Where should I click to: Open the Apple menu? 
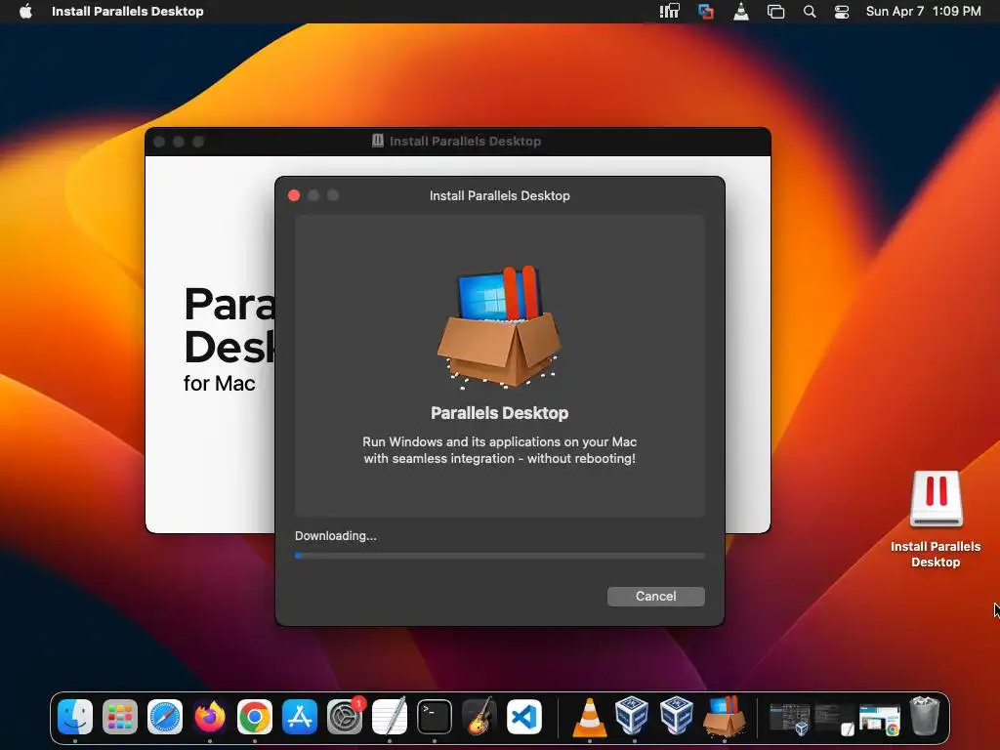25,11
